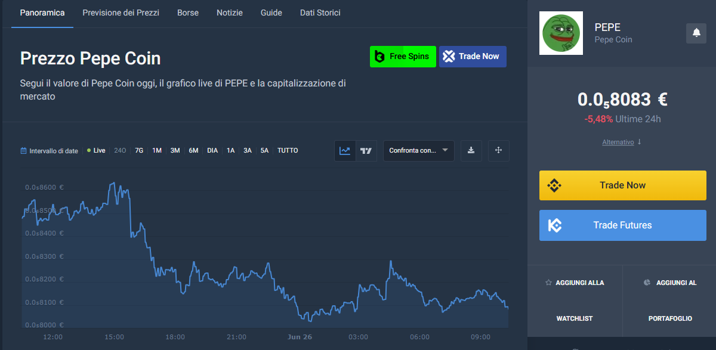The width and height of the screenshot is (716, 350).
Task: Click the Binance icon on Trade Now
Action: pyautogui.click(x=553, y=185)
